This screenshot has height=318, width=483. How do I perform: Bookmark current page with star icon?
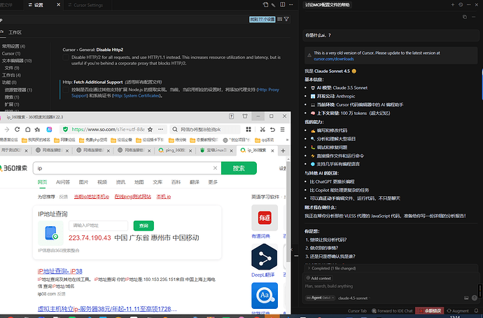tap(150, 130)
